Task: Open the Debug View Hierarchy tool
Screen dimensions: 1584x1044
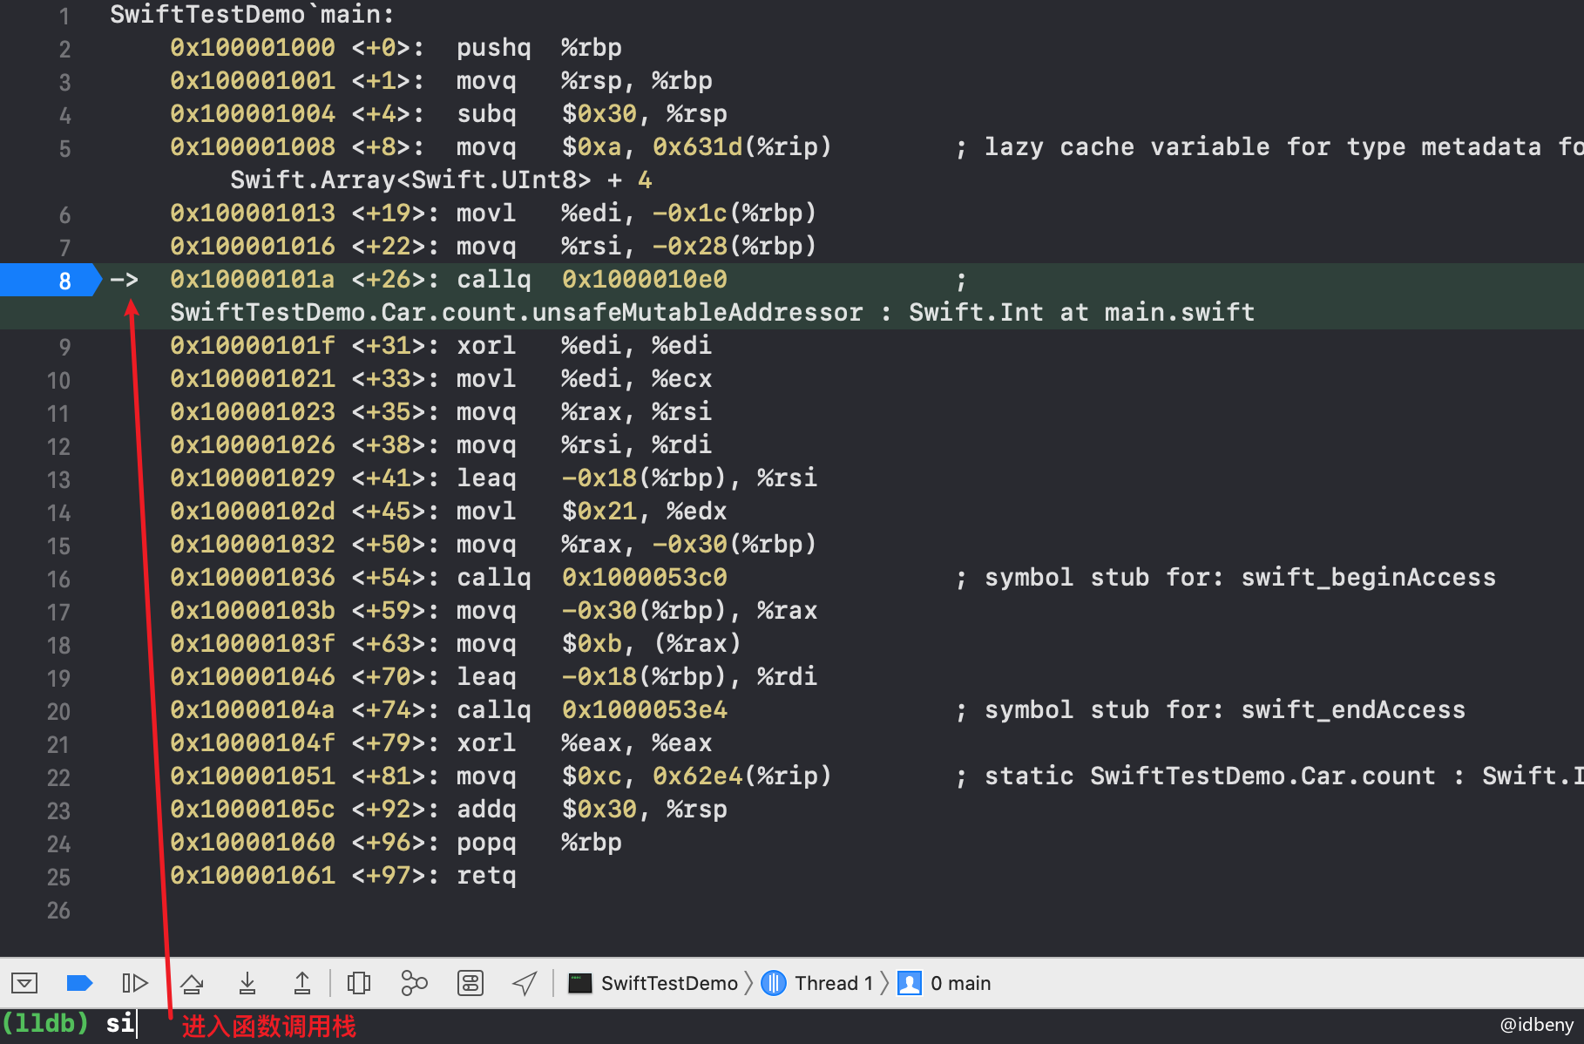Action: [x=359, y=983]
